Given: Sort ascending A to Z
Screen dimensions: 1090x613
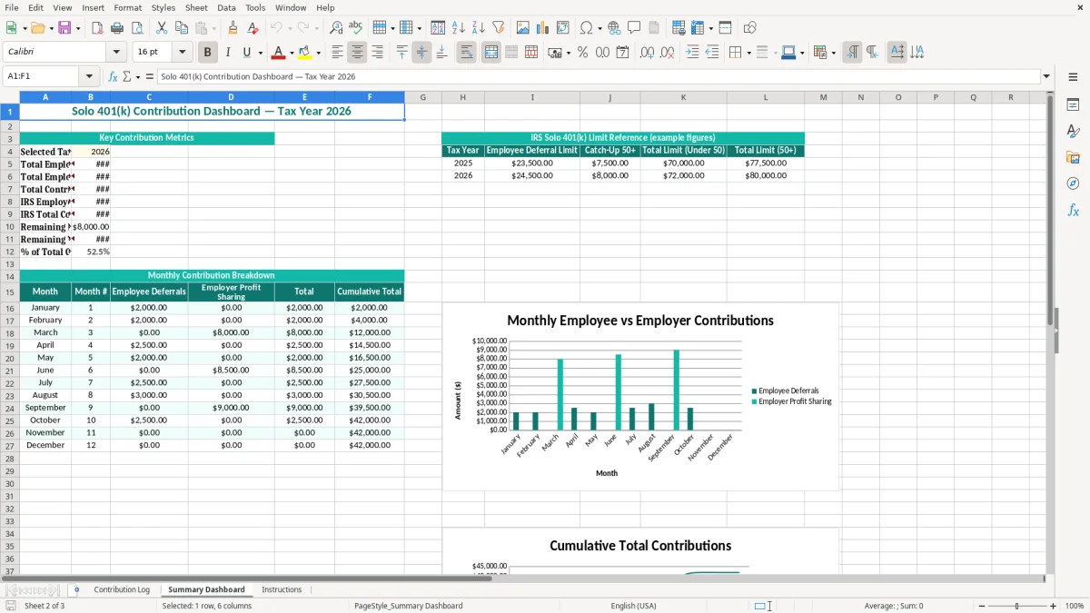Looking at the screenshot, I should click(x=459, y=28).
